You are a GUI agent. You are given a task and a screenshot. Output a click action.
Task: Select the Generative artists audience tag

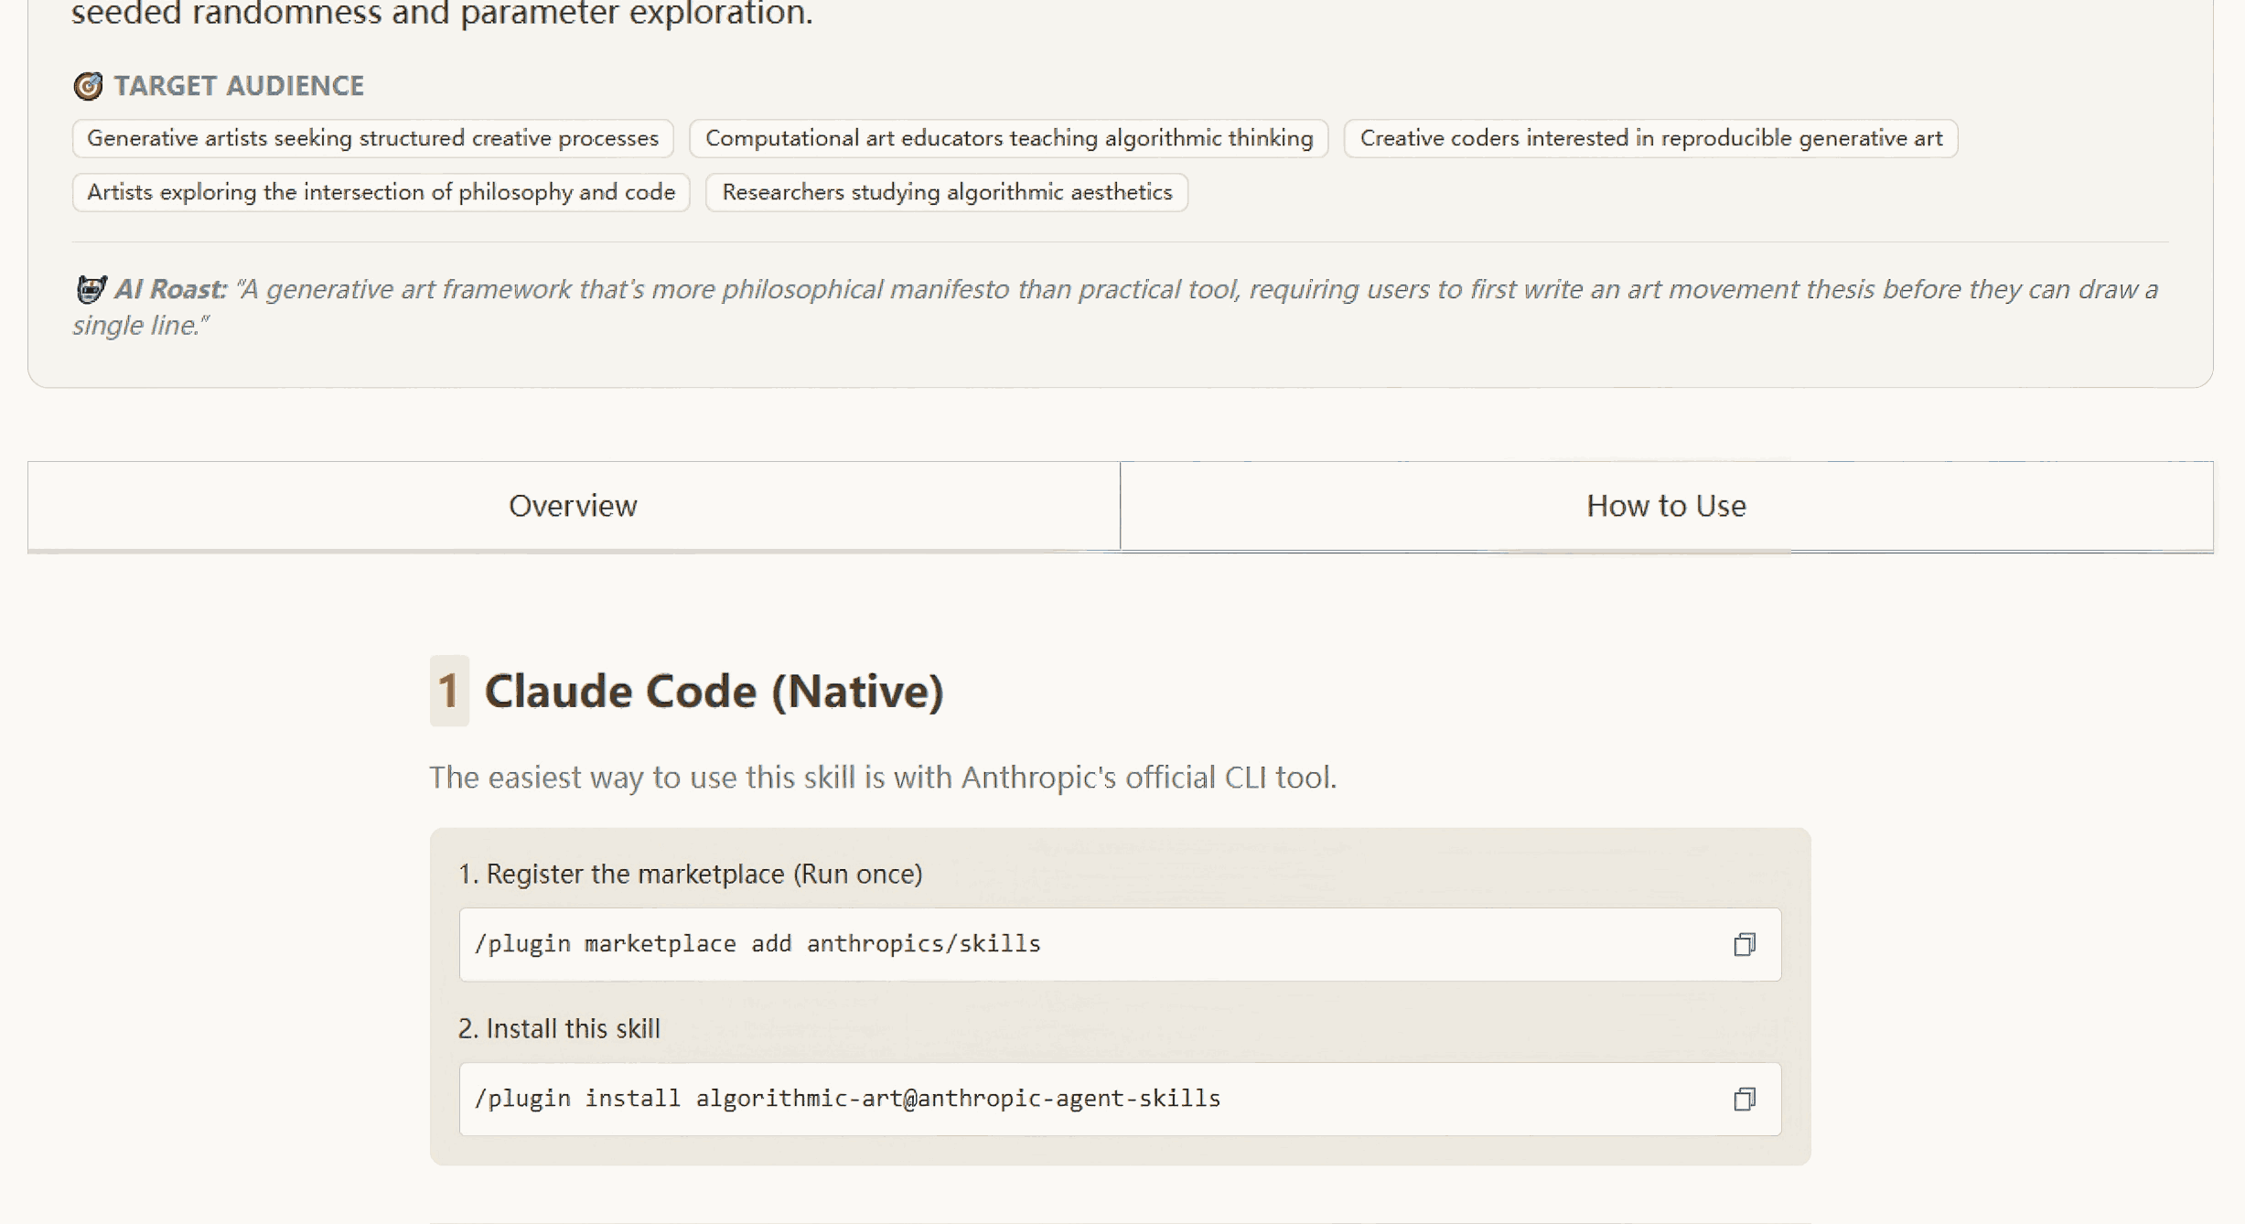[x=371, y=138]
